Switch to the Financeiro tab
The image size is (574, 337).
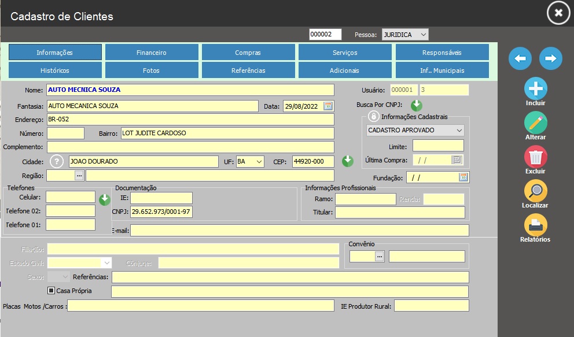152,53
